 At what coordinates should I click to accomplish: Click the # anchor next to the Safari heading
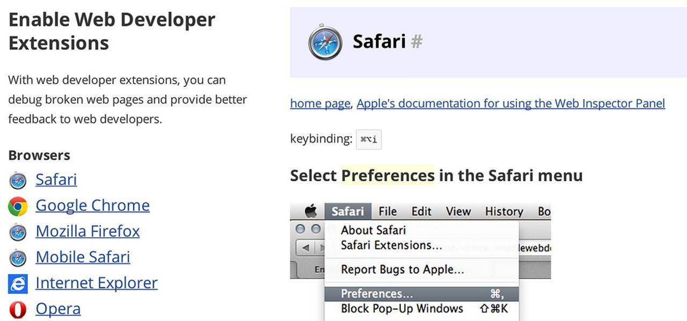tap(416, 41)
